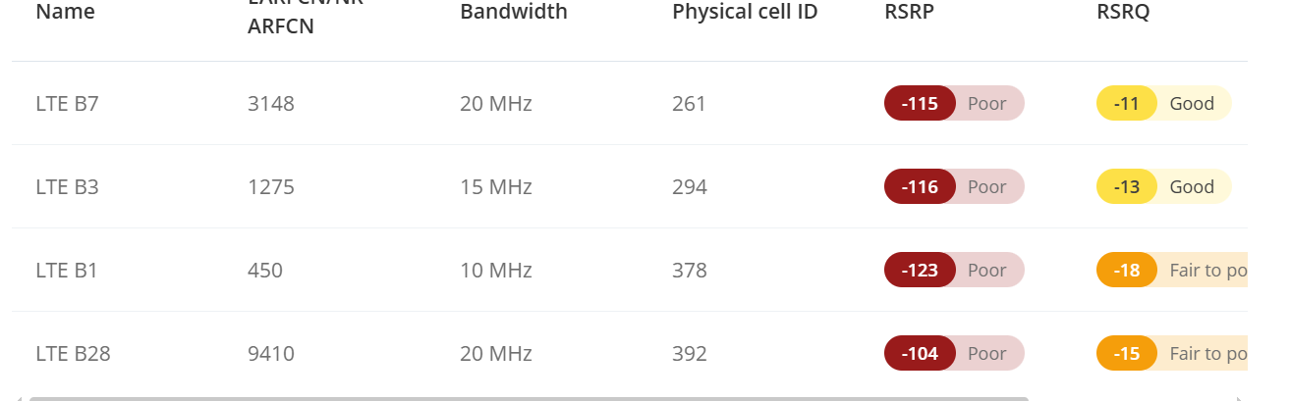Select the LTE B1 row name

[x=67, y=270]
